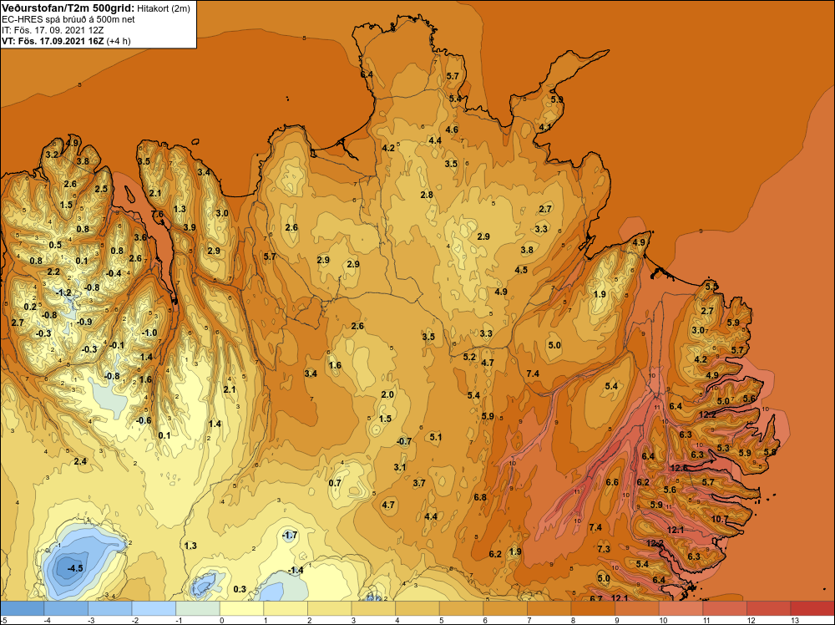Viewport: 835px width, 625px height.
Task: Click the 4.1 temperature reading
Action: (x=544, y=127)
